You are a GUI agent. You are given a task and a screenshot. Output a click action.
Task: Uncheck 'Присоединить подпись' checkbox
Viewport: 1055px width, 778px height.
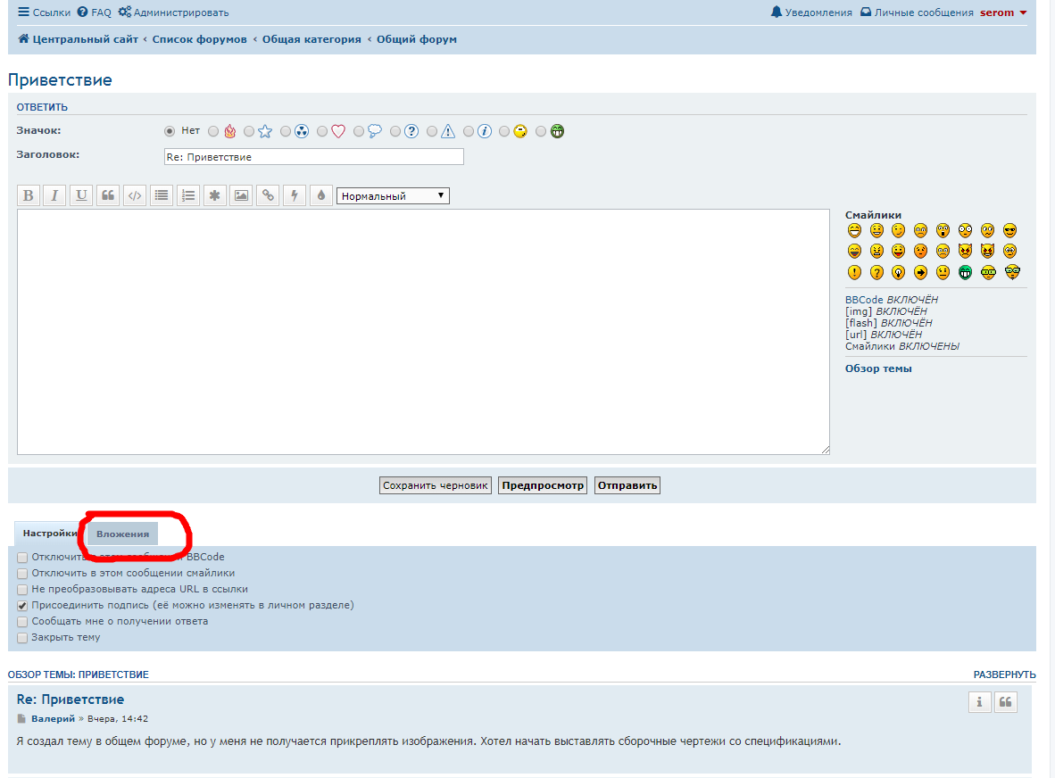click(x=22, y=606)
